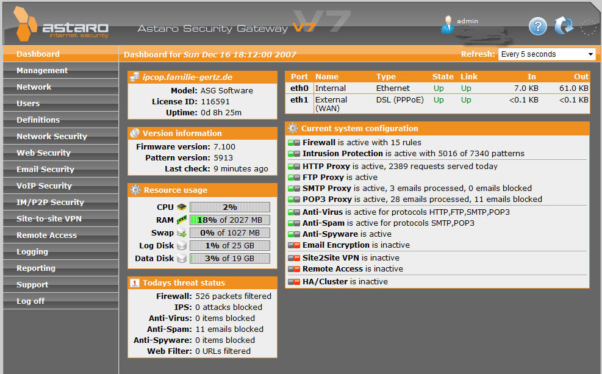Click the HTTP Proxy link

coord(326,167)
